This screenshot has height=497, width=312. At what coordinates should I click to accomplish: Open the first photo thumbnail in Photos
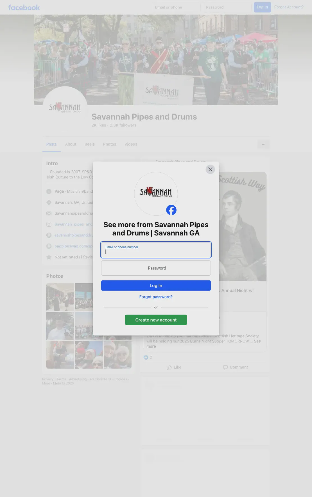pos(60,297)
